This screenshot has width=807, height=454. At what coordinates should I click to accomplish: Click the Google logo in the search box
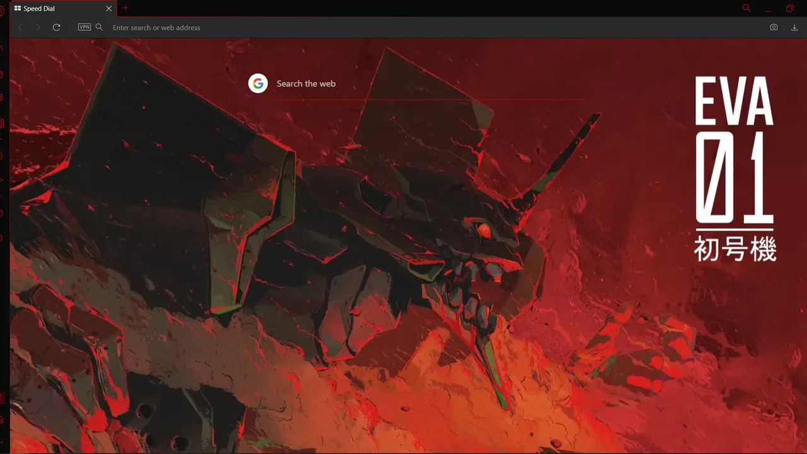point(258,83)
